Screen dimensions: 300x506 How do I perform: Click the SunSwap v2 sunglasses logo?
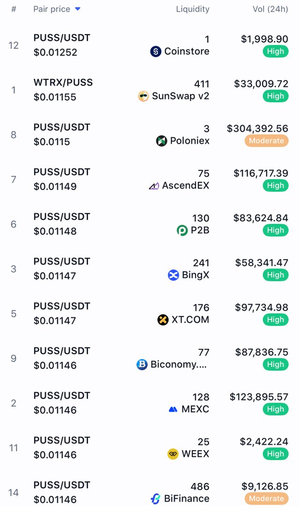tap(143, 96)
